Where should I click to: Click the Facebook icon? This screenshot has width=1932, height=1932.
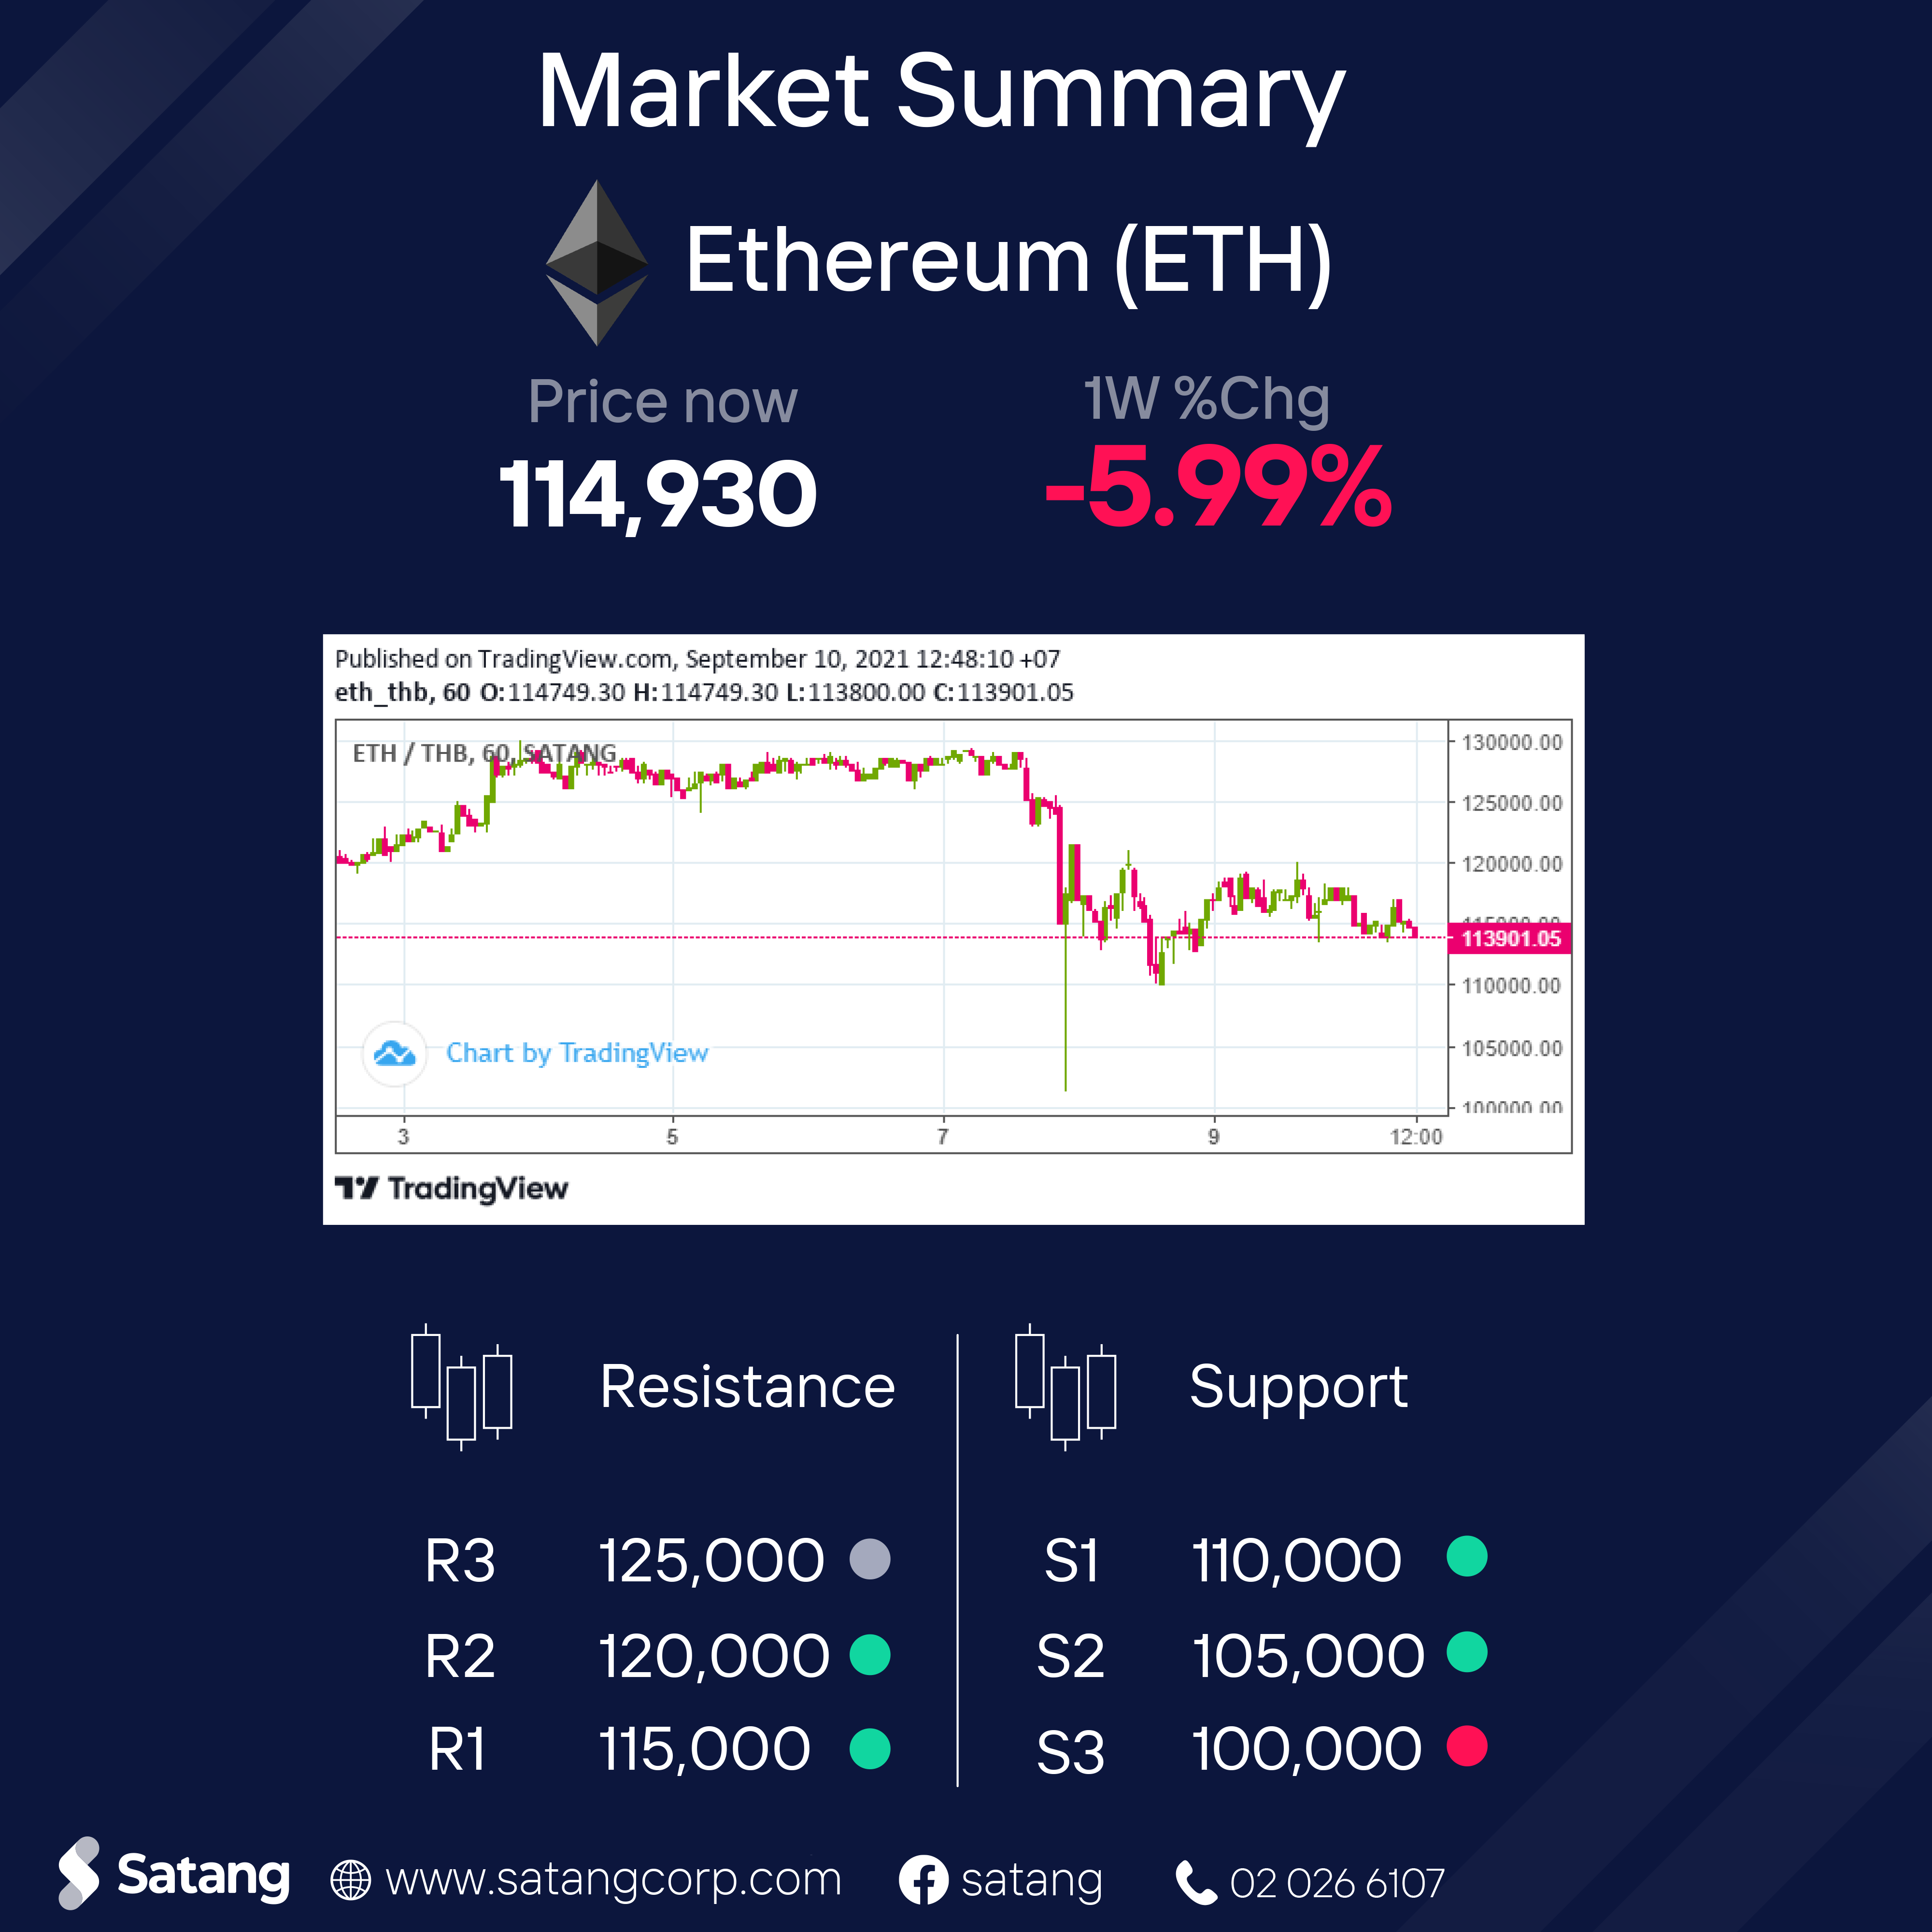(923, 1880)
